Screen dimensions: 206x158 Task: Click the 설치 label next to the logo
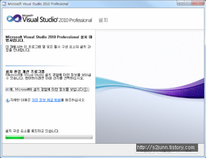tap(103, 20)
